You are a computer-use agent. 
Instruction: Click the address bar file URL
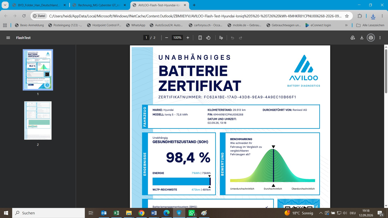tap(195, 16)
